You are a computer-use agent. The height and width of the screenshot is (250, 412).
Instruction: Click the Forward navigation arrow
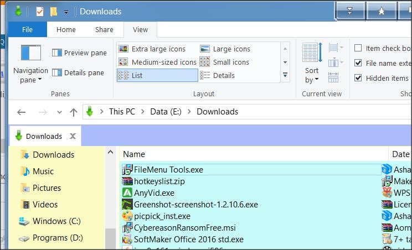(x=43, y=112)
